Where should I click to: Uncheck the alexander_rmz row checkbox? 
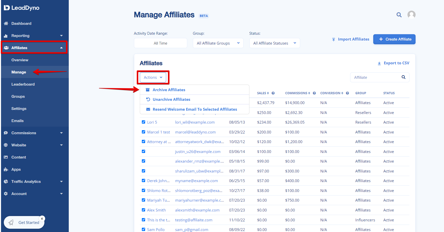(x=143, y=161)
